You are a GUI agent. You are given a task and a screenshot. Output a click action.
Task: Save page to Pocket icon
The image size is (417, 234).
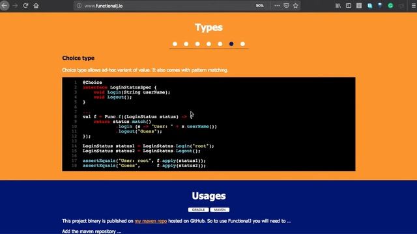coord(287,6)
